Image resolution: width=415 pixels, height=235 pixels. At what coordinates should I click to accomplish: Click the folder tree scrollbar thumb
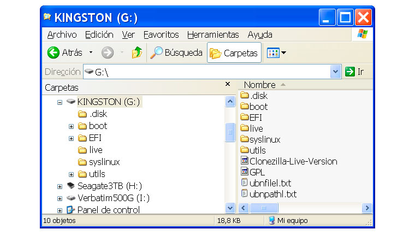point(230,132)
